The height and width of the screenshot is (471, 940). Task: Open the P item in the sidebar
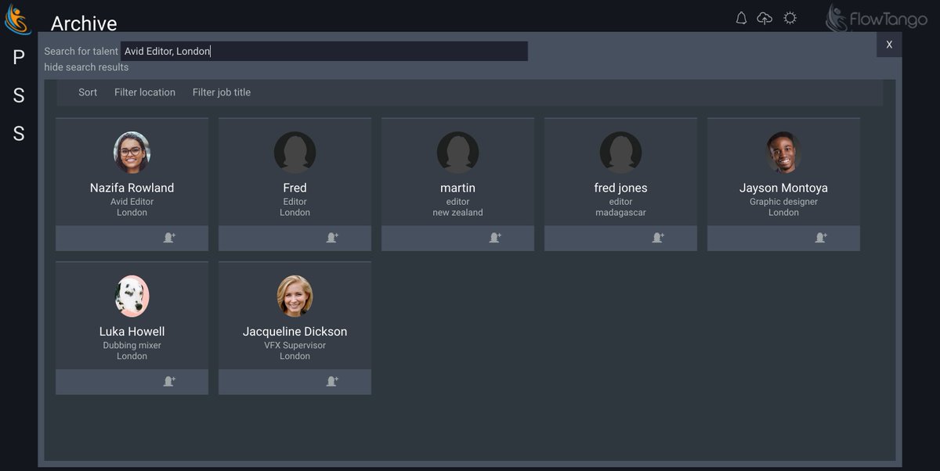[19, 57]
